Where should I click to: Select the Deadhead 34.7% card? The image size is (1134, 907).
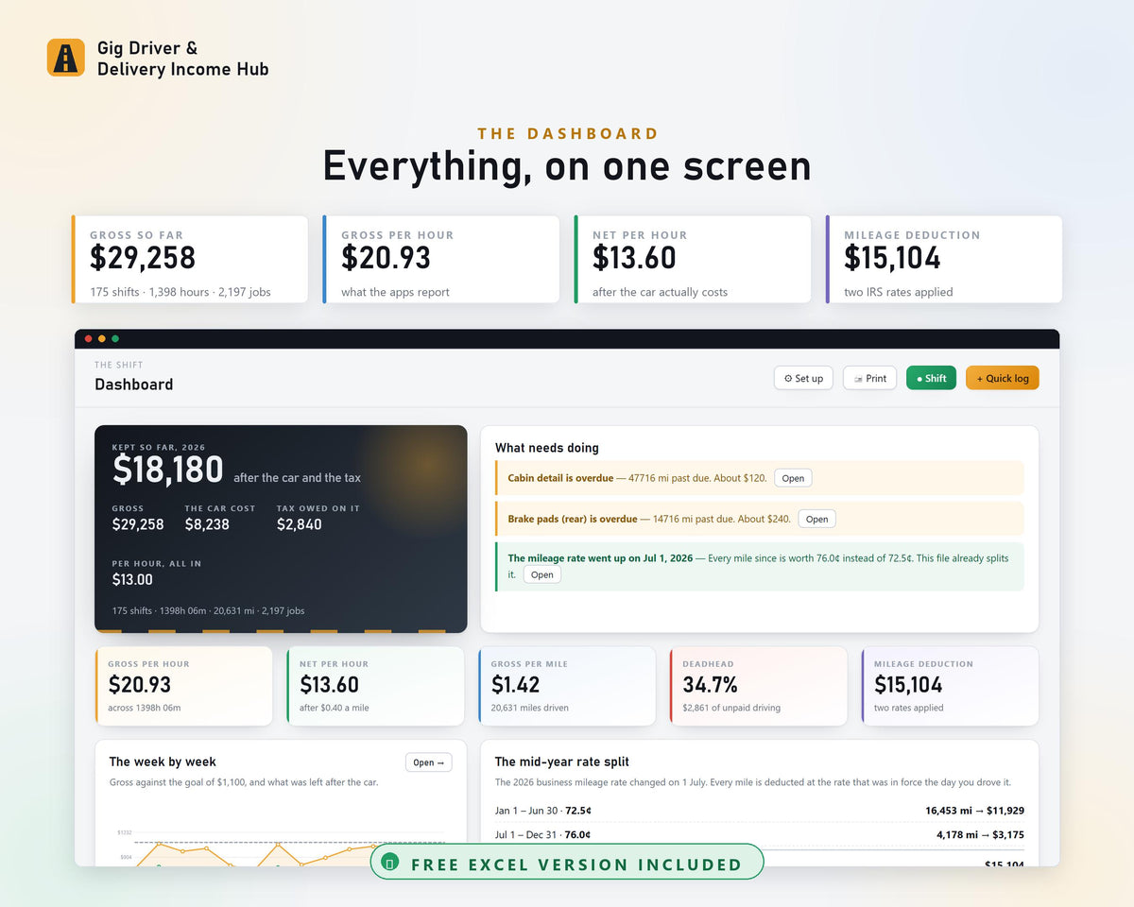(758, 686)
